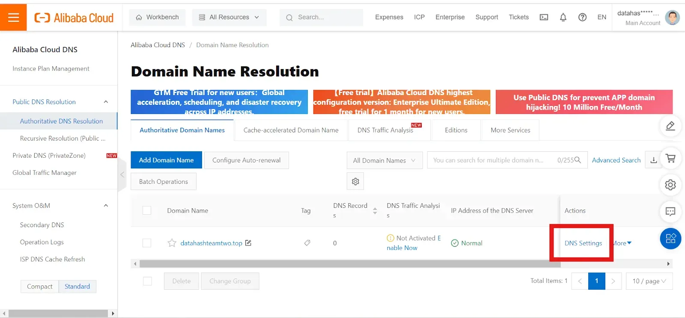The height and width of the screenshot is (318, 685).
Task: Tick the select-all checkbox in table header
Action: tap(147, 210)
